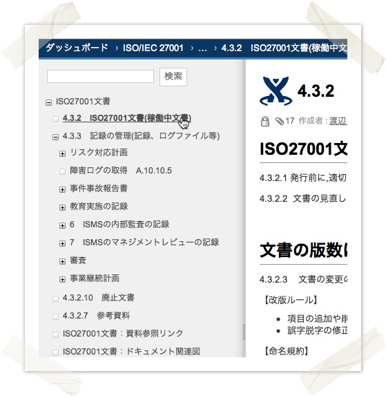Screen dimensions: 386x396
Task: Collapse the 4.3.3 記録の管理 tree node
Action: coord(55,137)
